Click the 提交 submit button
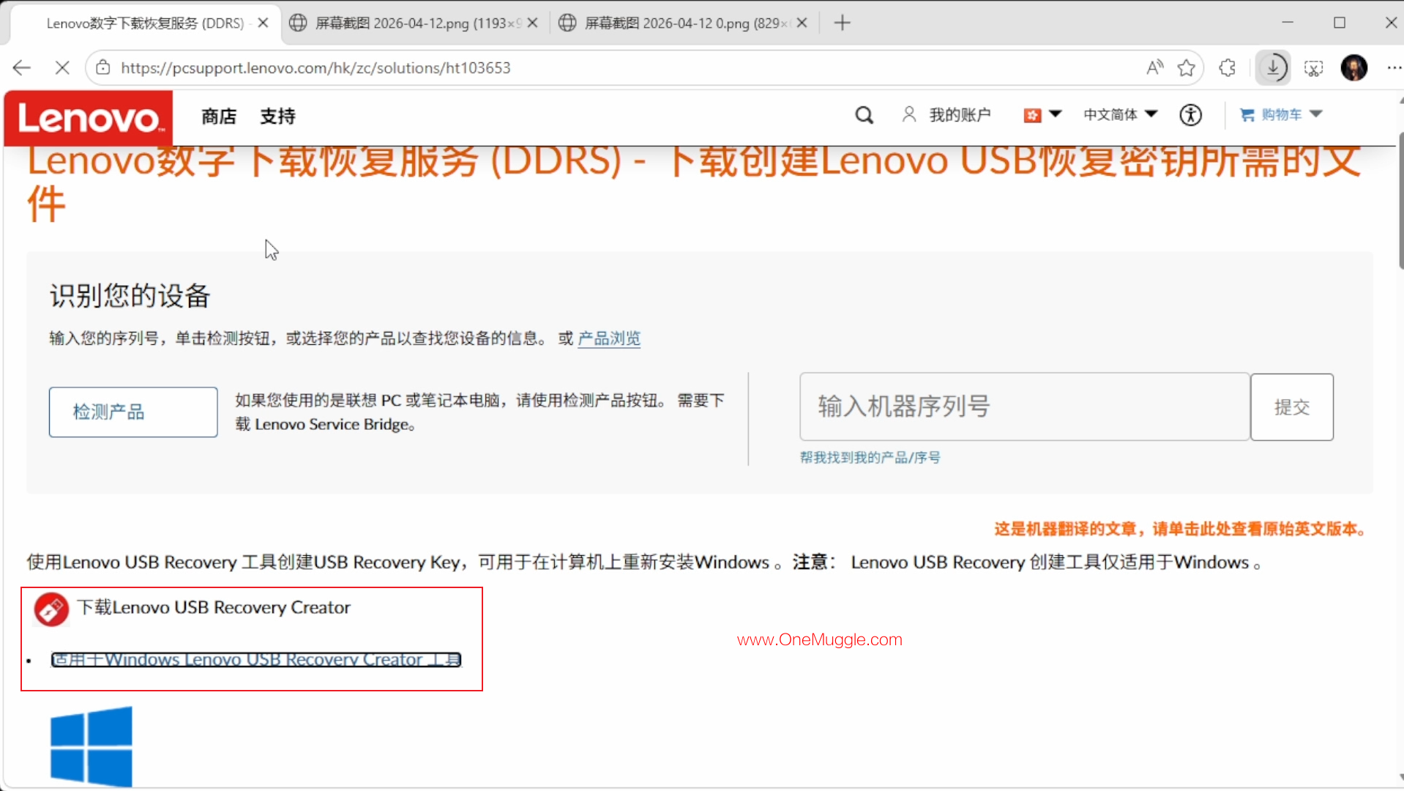 click(1292, 407)
